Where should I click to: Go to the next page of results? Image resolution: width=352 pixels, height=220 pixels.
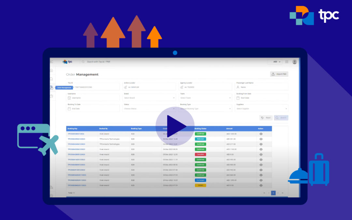click(278, 193)
